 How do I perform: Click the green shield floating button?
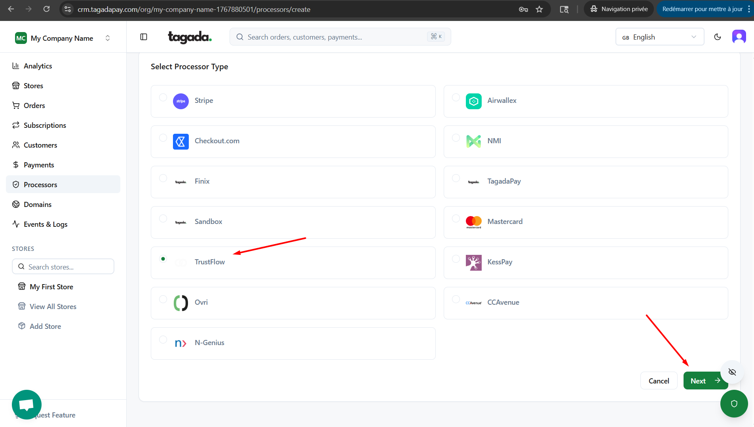[734, 403]
